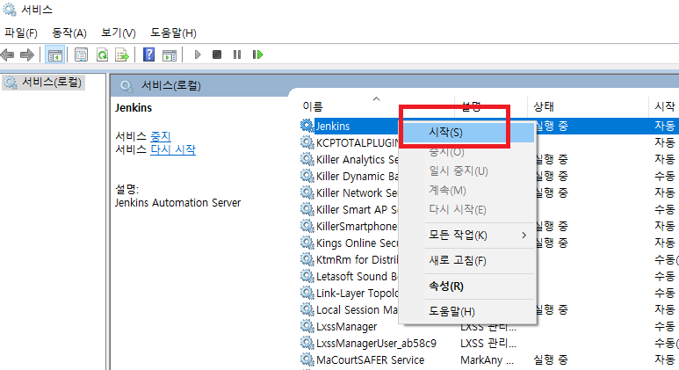Click the Restart Service toolbar icon
Viewport: 679px width, 370px height.
coord(257,54)
